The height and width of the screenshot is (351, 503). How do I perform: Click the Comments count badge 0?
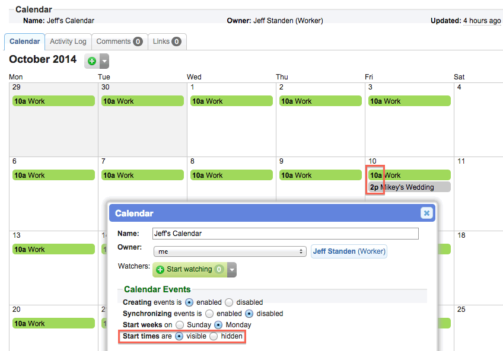tap(138, 42)
